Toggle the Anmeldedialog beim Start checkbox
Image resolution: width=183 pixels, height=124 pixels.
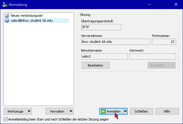tap(6, 119)
